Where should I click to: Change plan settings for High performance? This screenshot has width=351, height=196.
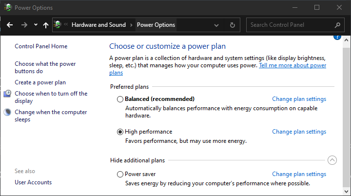click(x=299, y=132)
